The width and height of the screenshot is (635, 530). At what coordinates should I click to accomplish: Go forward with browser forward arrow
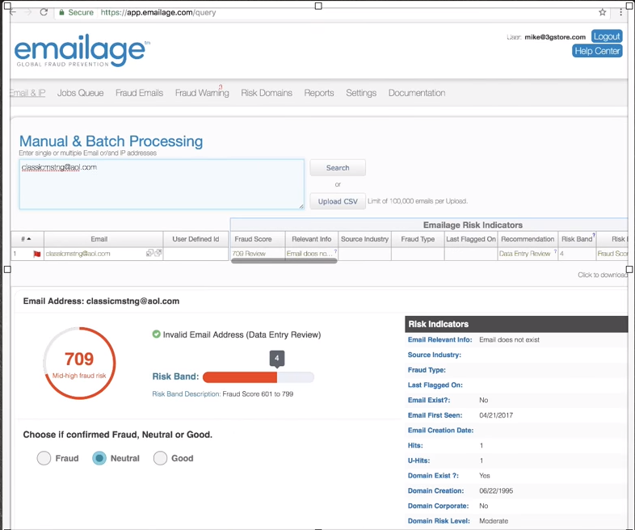[28, 12]
